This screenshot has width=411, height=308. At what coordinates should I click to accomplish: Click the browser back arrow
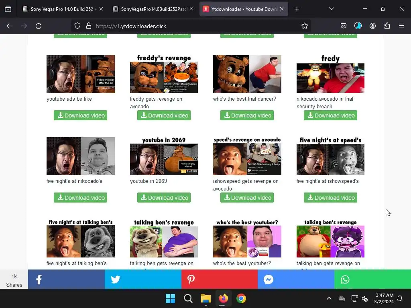click(x=10, y=26)
